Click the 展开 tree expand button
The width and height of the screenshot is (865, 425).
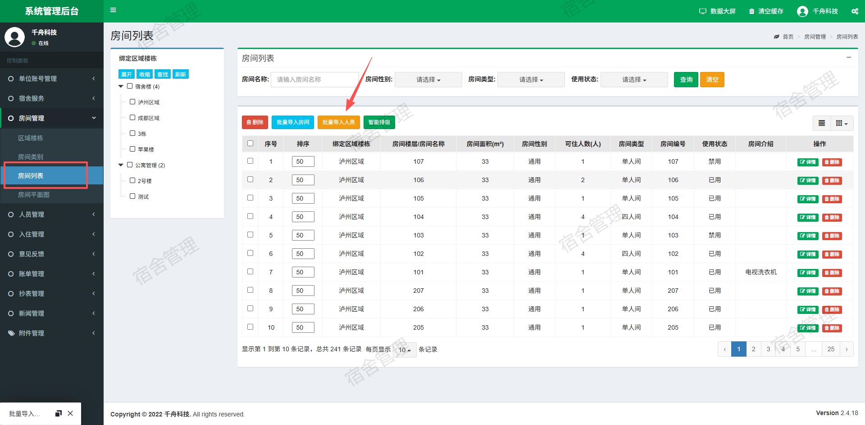coord(127,74)
